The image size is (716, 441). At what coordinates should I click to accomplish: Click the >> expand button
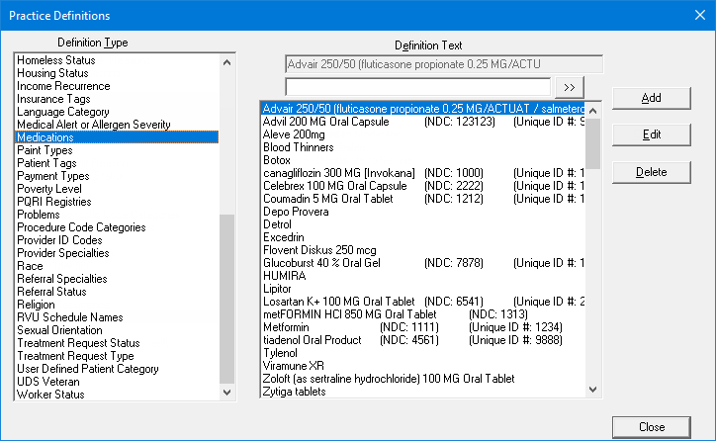pos(570,88)
